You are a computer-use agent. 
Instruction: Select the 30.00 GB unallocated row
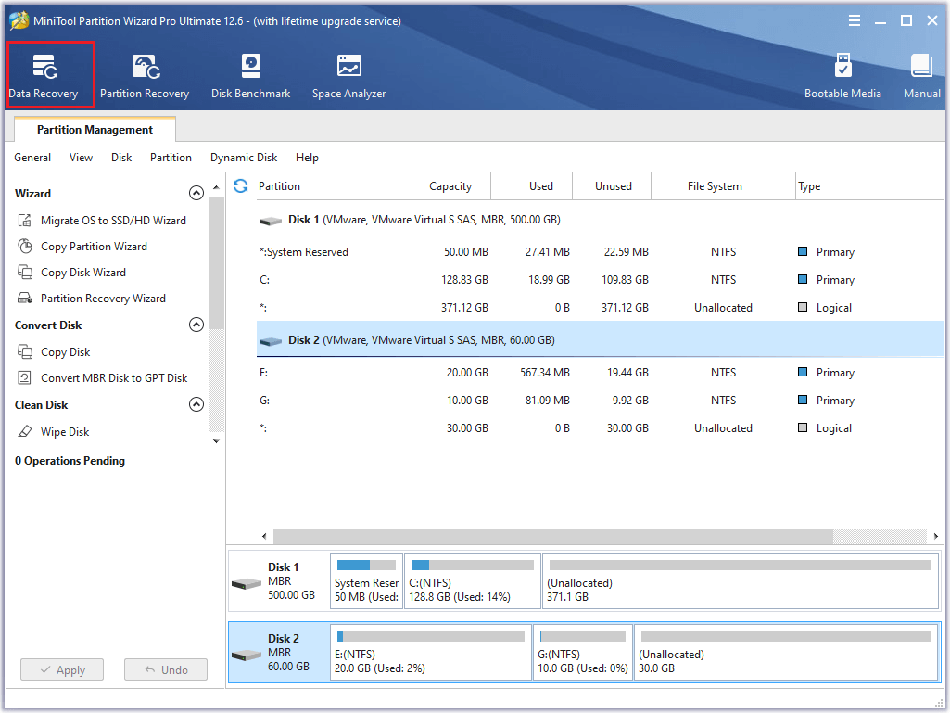(600, 428)
